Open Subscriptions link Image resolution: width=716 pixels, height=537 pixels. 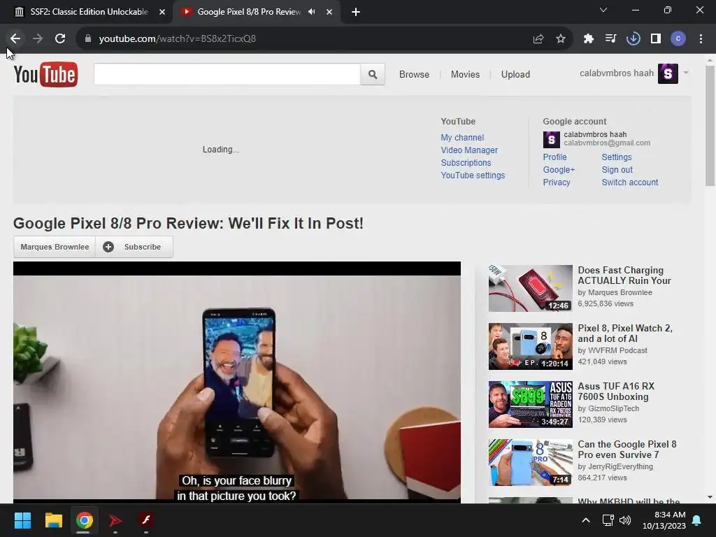466,162
